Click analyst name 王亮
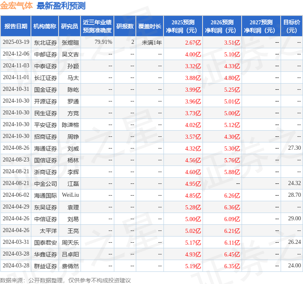 click(x=73, y=231)
